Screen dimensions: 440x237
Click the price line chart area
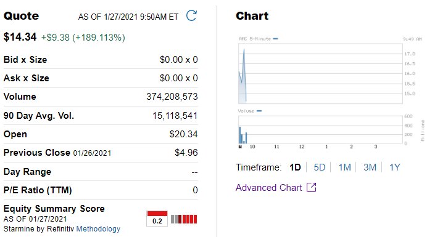click(x=320, y=74)
